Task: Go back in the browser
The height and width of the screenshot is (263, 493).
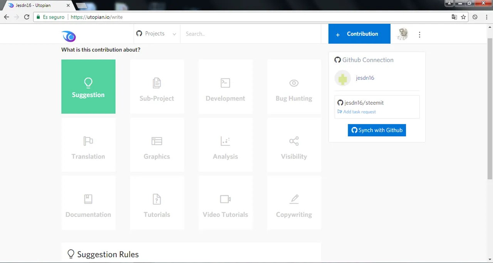Action: pos(7,17)
